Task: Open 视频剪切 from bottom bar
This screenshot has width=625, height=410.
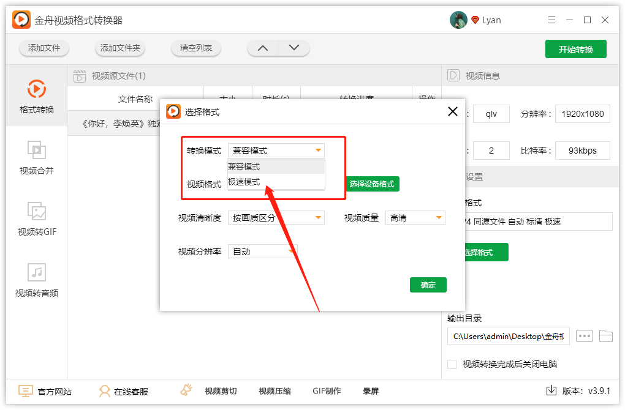Action: point(221,391)
